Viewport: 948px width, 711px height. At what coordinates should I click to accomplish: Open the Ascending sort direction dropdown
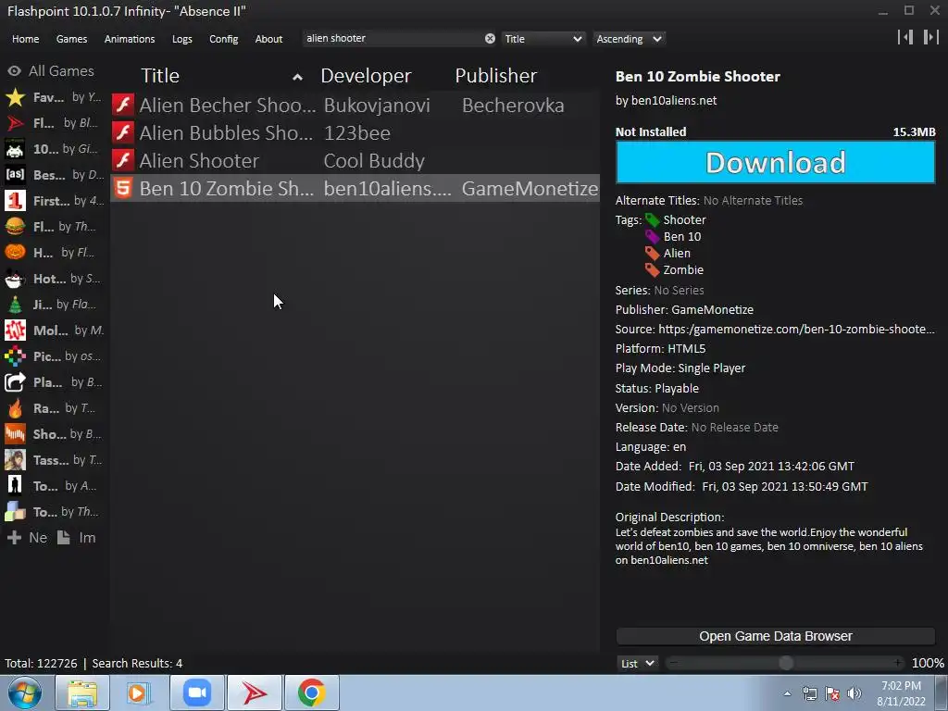click(x=629, y=39)
